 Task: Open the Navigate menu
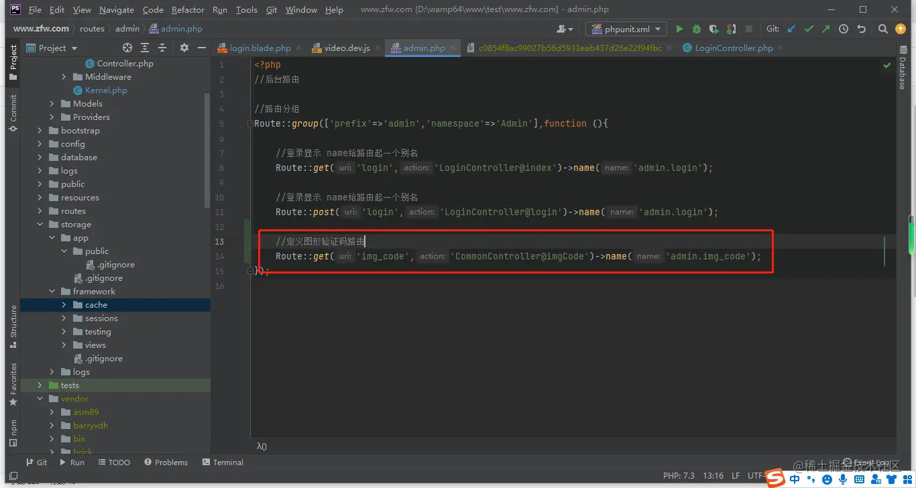click(117, 9)
